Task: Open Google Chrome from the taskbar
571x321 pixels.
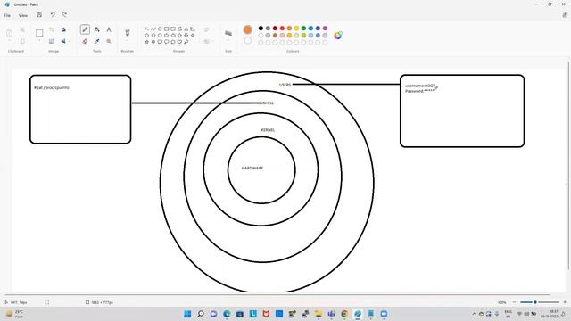Action: tap(344, 314)
